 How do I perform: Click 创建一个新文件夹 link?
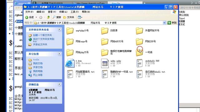pos(42,35)
